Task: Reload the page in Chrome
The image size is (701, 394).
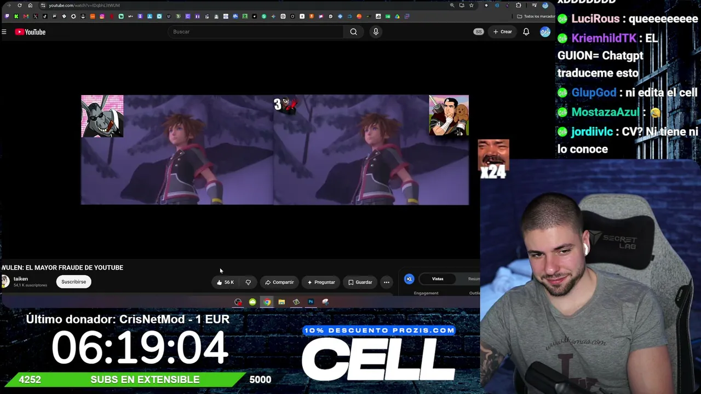Action: (x=20, y=5)
